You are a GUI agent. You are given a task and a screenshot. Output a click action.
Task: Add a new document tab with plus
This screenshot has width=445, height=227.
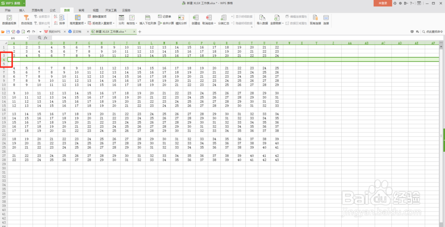(x=140, y=32)
